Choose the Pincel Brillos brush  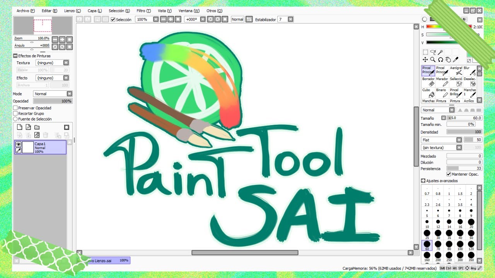click(456, 93)
